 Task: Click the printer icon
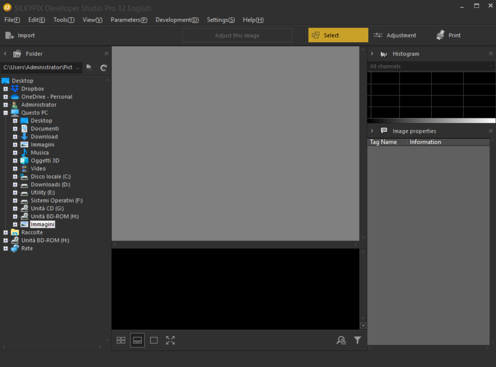(440, 35)
